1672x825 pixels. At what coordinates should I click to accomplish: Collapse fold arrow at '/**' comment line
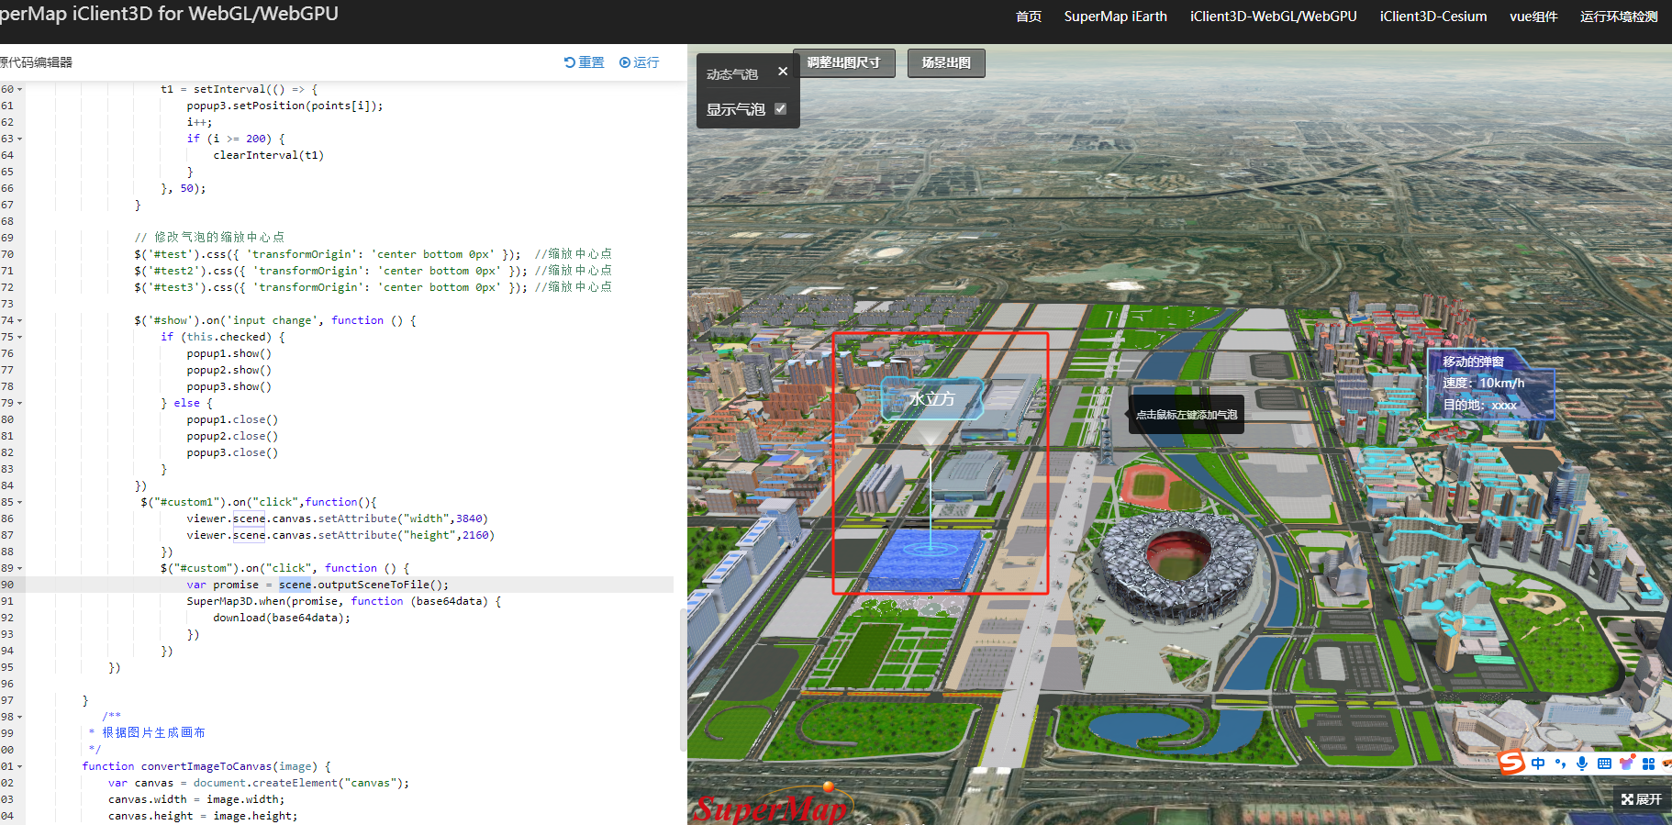[x=19, y=717]
